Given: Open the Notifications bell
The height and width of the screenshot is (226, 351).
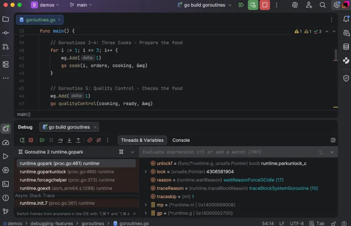Looking at the screenshot, I should (346, 19).
